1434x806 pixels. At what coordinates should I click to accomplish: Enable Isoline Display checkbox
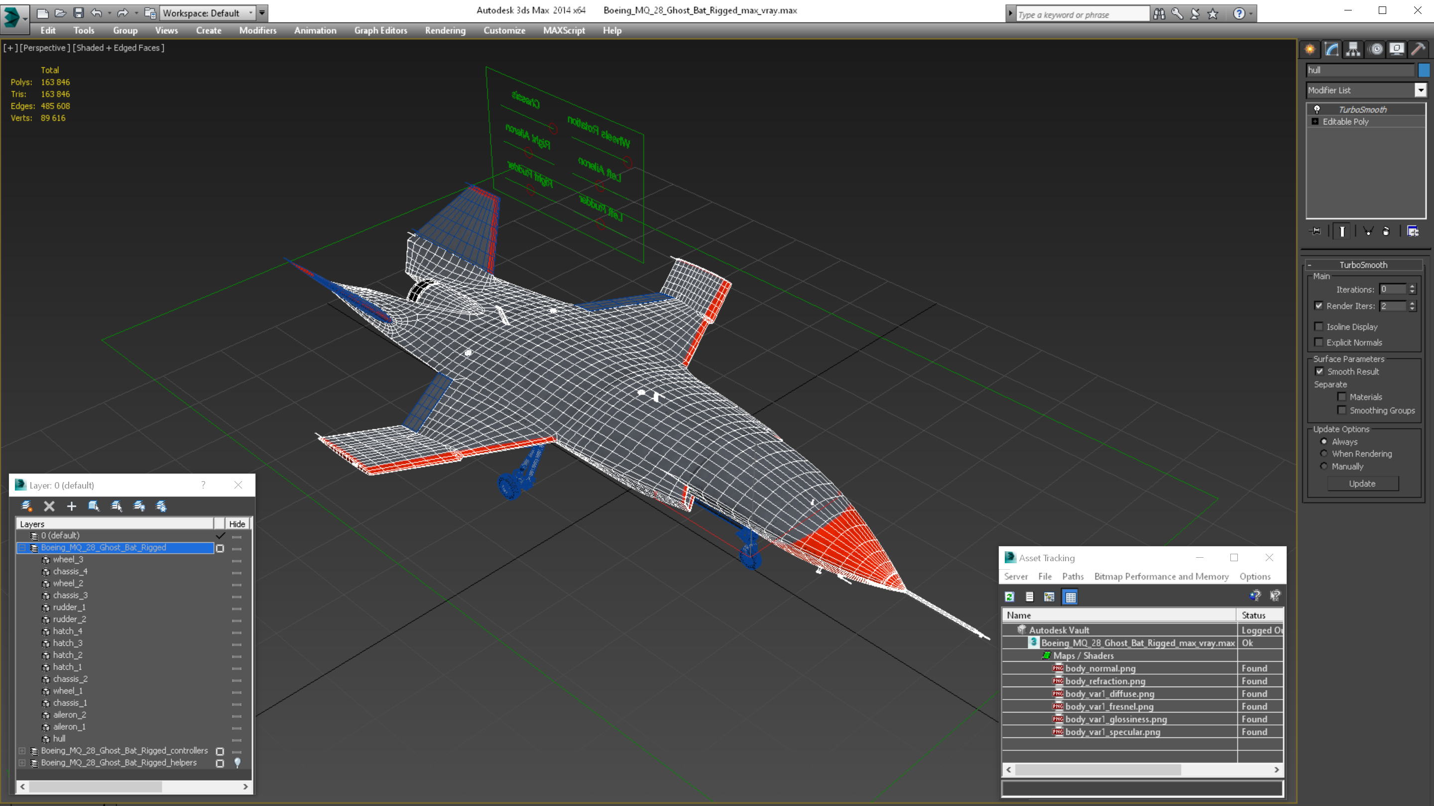[x=1318, y=326]
